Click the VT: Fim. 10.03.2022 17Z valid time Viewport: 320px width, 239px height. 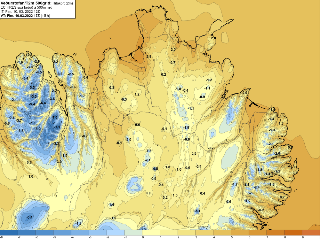pyautogui.click(x=20, y=15)
